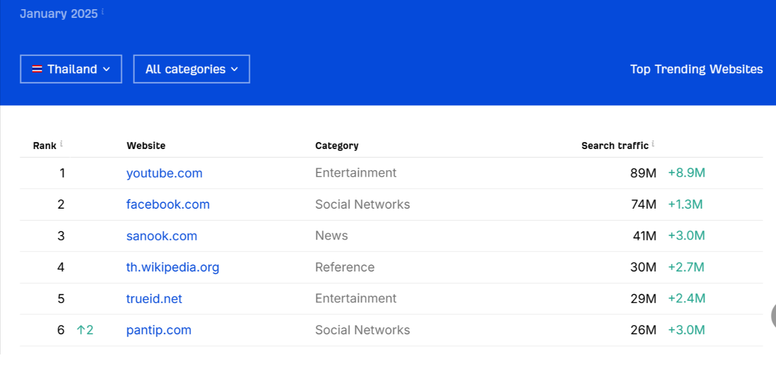Click the +3.0M change in sanook.com row
776x381 pixels.
tap(687, 236)
